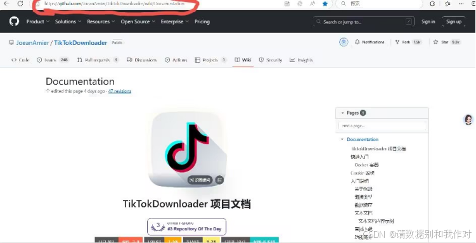Image resolution: width=476 pixels, height=243 pixels.
Task: Collapse the Pages panel arrow
Action: point(343,113)
